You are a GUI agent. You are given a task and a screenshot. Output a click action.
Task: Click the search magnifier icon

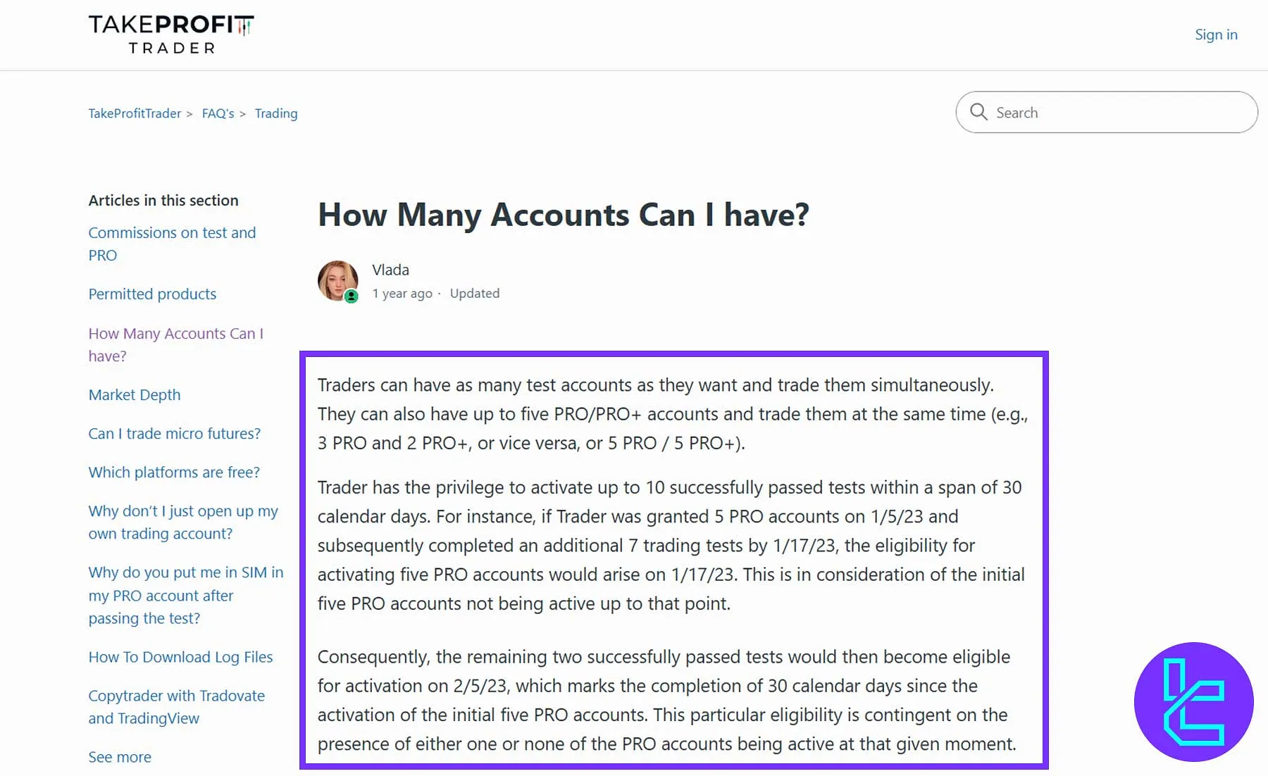978,112
